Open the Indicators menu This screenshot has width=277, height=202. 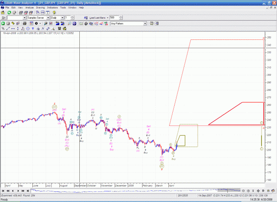52,8
